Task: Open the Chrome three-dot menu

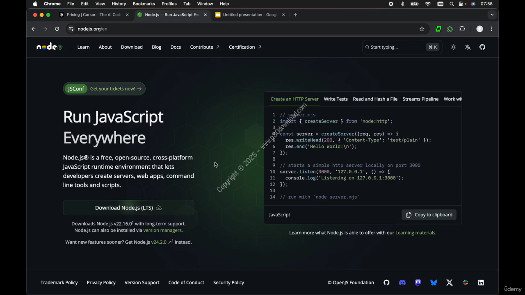Action: pos(491,29)
